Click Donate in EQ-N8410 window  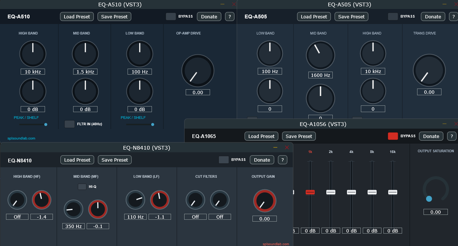[262, 160]
